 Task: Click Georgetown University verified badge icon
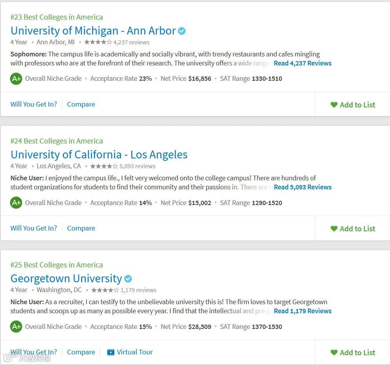coord(128,279)
